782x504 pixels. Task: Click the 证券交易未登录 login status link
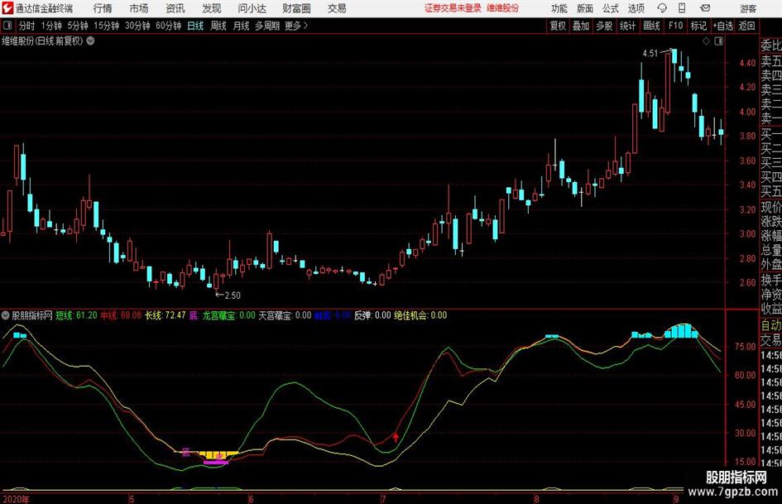click(x=453, y=8)
